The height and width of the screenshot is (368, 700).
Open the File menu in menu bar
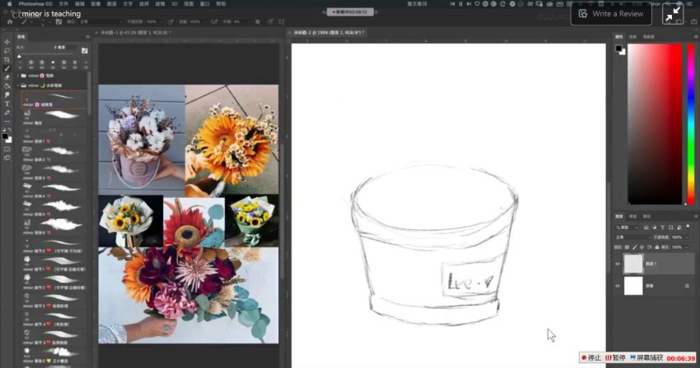click(63, 3)
